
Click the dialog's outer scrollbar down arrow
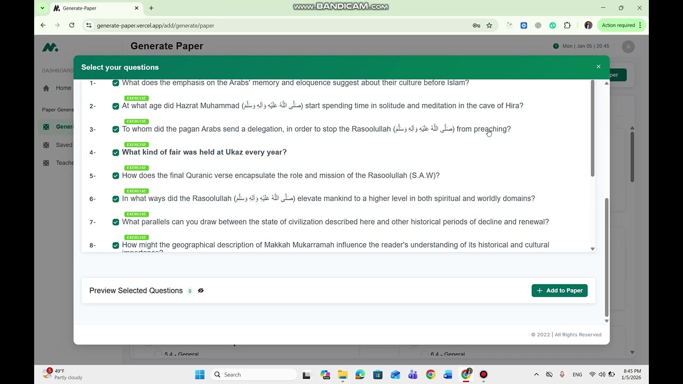click(606, 321)
